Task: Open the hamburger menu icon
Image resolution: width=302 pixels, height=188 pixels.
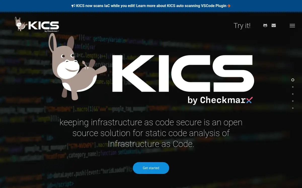Action: [292, 26]
